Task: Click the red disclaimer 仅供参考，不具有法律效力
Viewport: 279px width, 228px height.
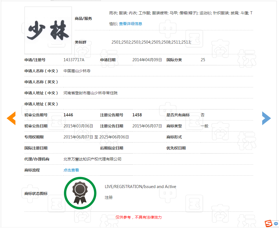Action: tap(139, 217)
